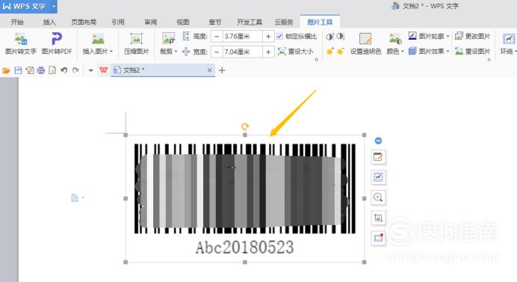Click the export to PDF icon in quick toolbar

tap(30, 70)
